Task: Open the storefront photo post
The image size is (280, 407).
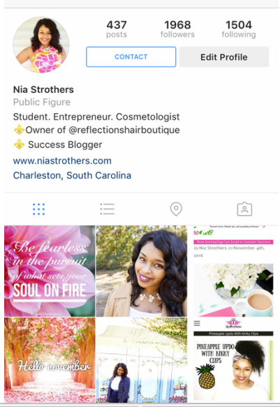Action: click(x=142, y=360)
